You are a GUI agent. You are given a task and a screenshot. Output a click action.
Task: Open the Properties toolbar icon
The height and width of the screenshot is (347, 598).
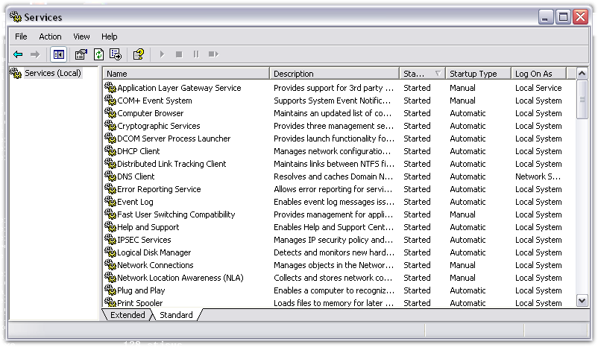(x=81, y=54)
